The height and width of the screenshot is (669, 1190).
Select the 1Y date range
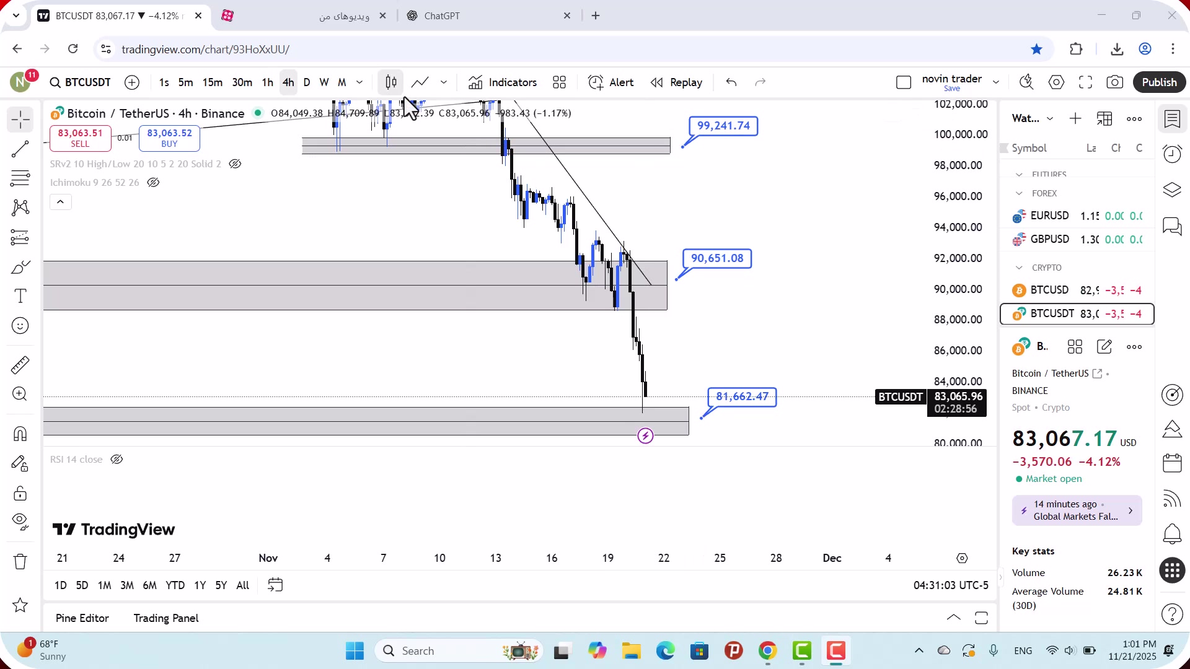[200, 585]
